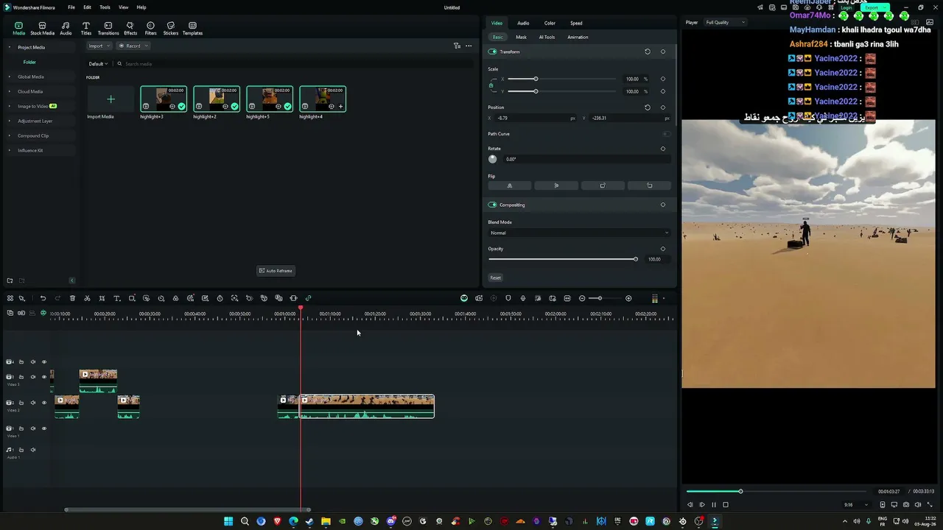Zoom out the timeline with minus icon

(582, 298)
